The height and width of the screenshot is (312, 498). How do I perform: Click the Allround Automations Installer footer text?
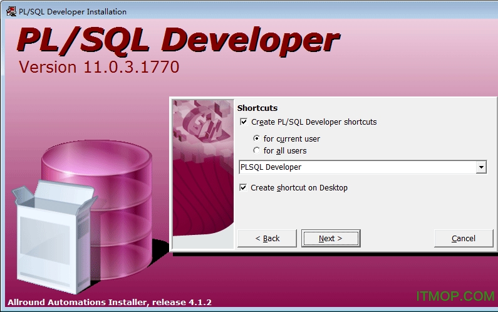110,302
